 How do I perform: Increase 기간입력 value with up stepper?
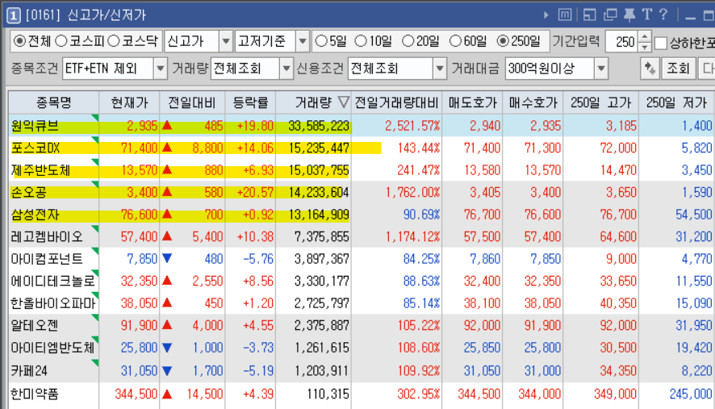pyautogui.click(x=644, y=36)
